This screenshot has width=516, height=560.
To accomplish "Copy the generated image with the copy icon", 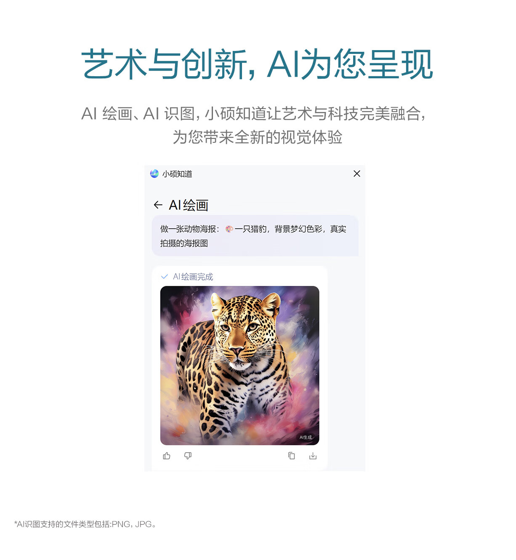I will (291, 456).
